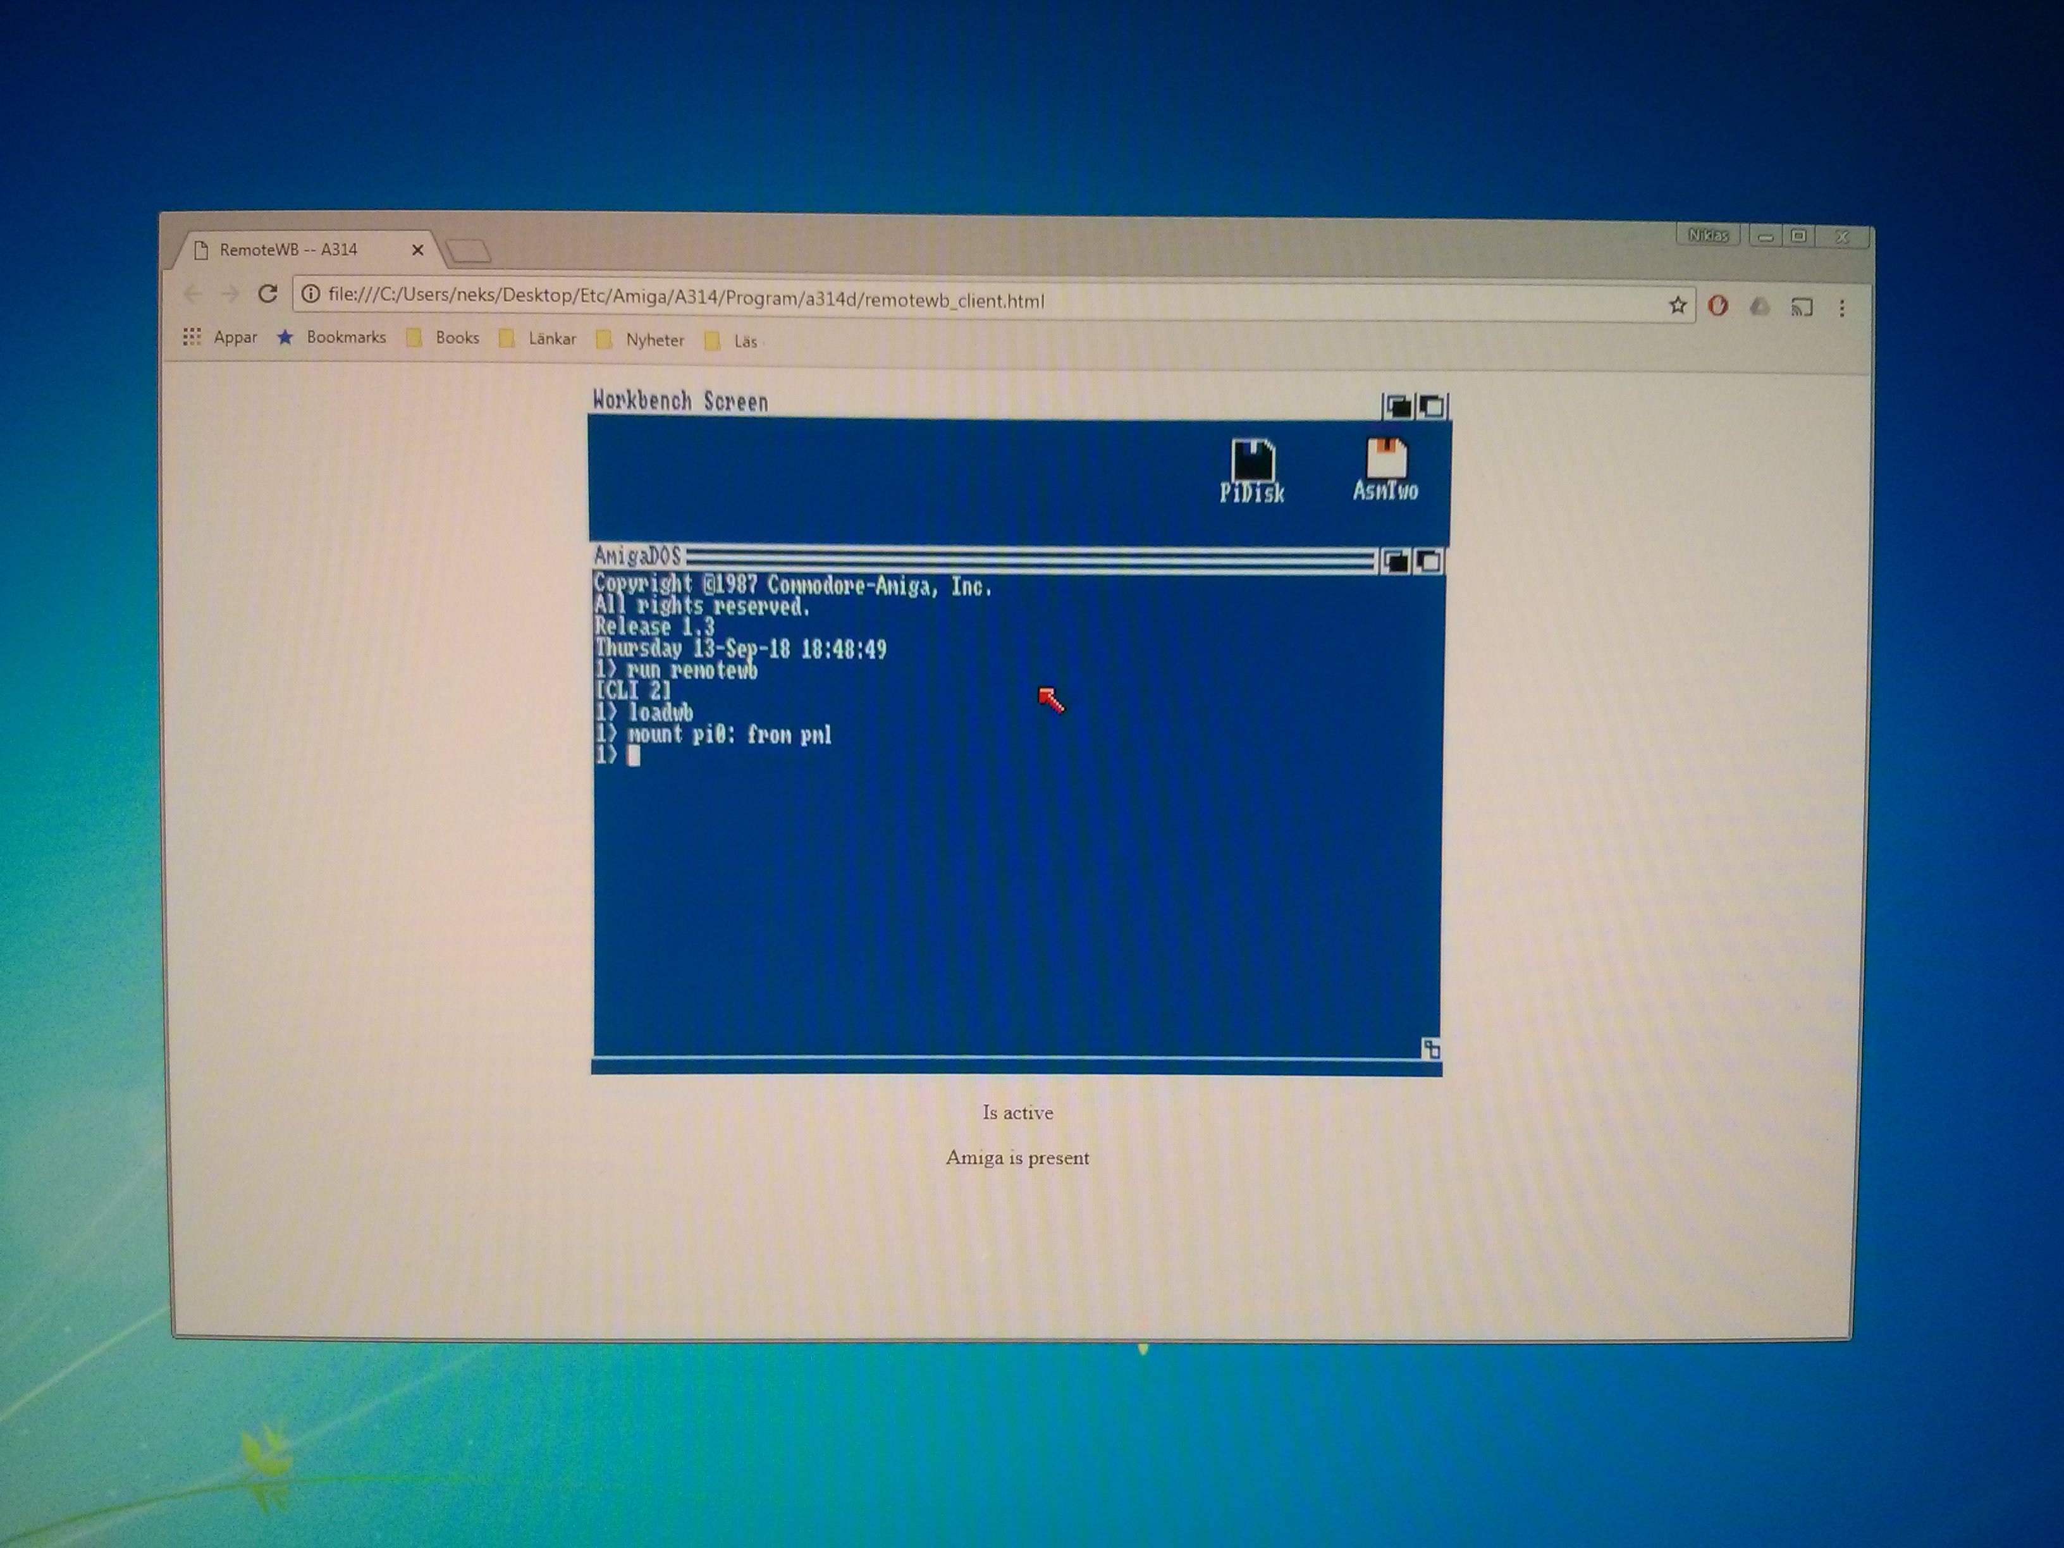This screenshot has width=2064, height=1548.
Task: Bookmark this page with the star icon
Action: point(1677,305)
